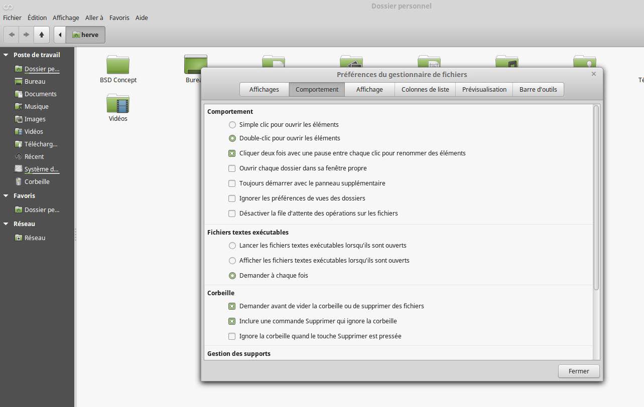Viewport: 644px width, 407px height.
Task: Open the Édition menu
Action: (37, 18)
